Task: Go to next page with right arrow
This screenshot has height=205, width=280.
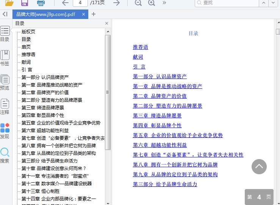Action: click(117, 3)
